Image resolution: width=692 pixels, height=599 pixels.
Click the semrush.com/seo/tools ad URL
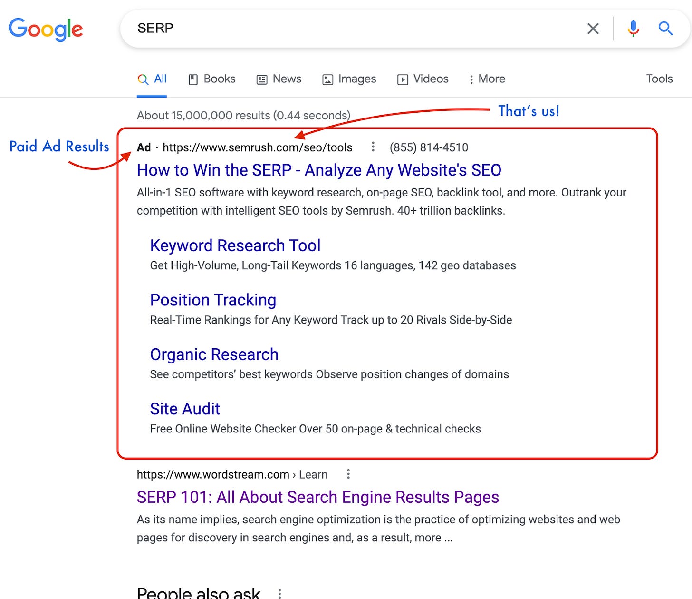pos(257,147)
